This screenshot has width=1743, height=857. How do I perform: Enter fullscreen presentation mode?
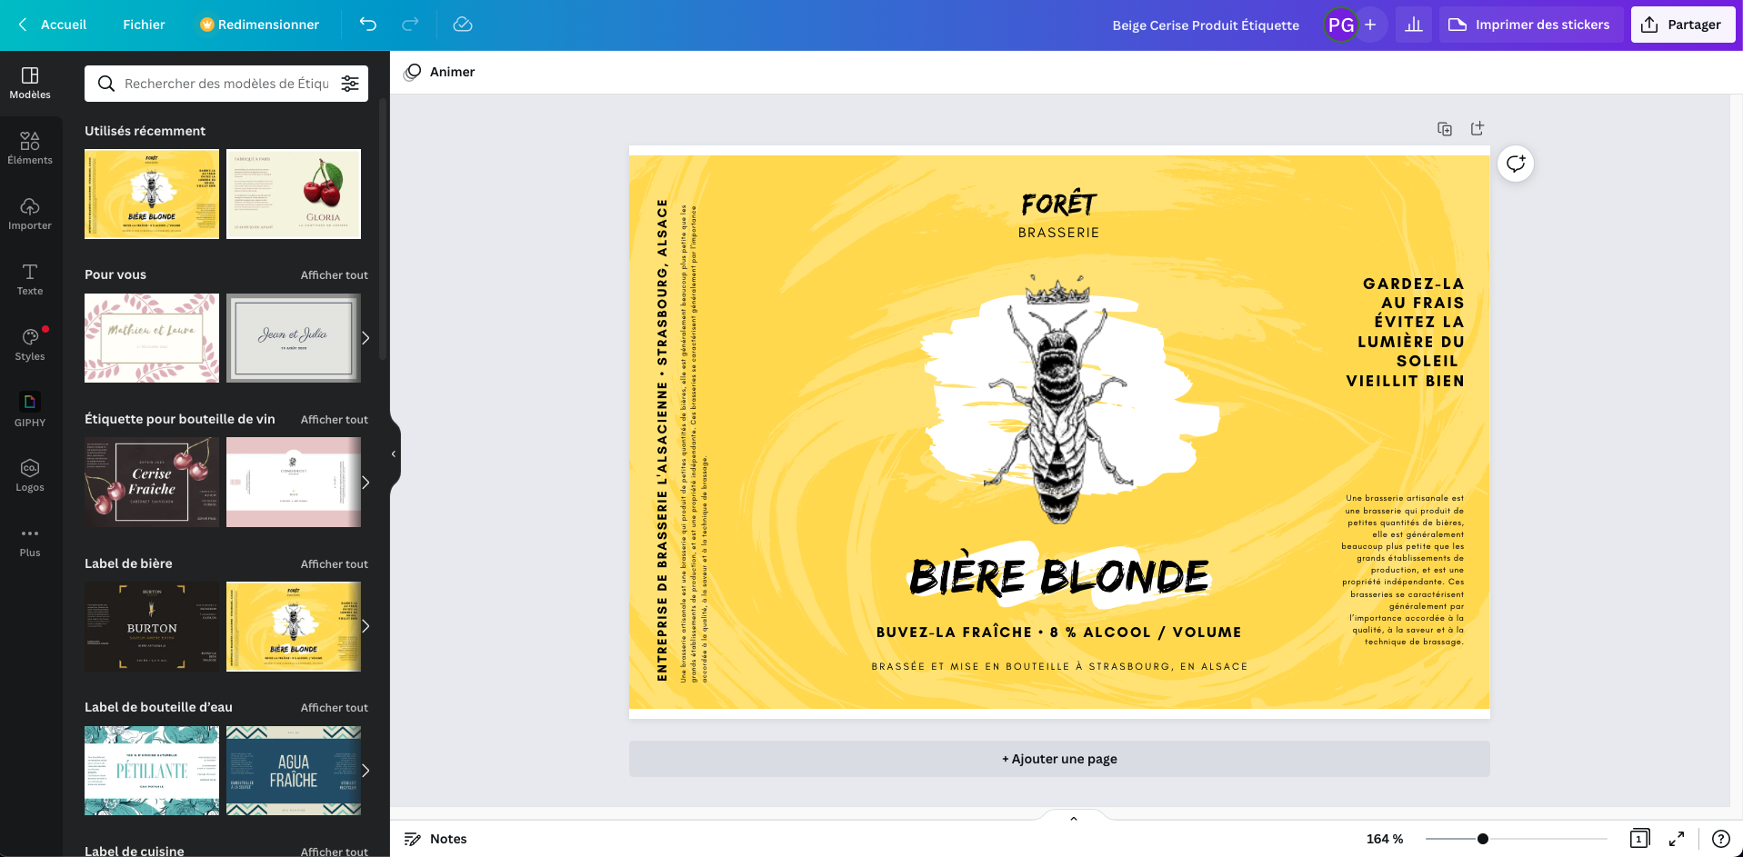coord(1677,839)
